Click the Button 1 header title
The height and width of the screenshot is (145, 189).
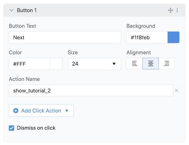pos(27,10)
